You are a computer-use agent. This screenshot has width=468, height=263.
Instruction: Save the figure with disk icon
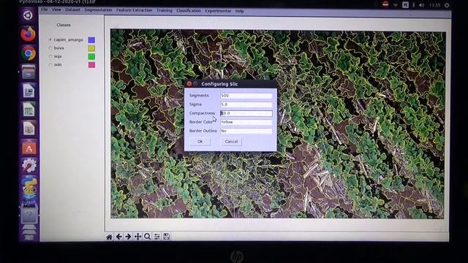click(166, 237)
